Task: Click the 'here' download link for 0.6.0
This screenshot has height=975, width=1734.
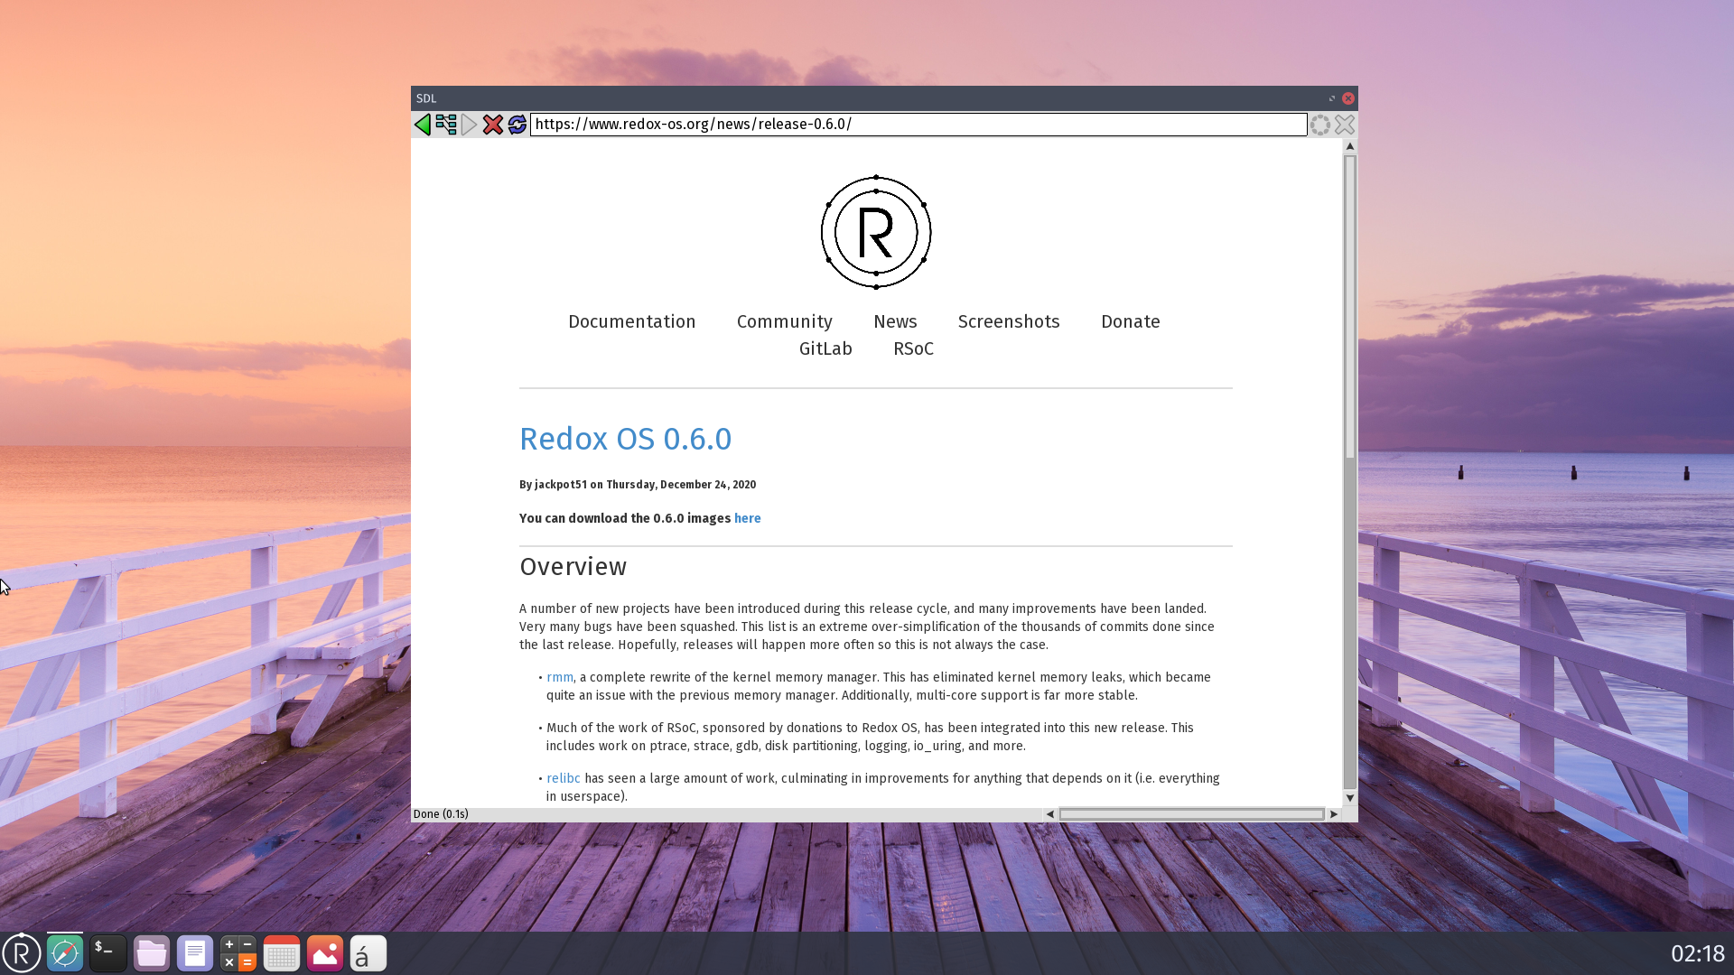Action: [x=747, y=518]
